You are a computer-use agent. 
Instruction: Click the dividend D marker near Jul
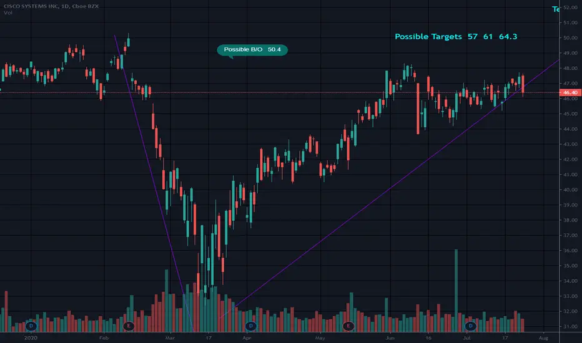[x=470, y=326]
